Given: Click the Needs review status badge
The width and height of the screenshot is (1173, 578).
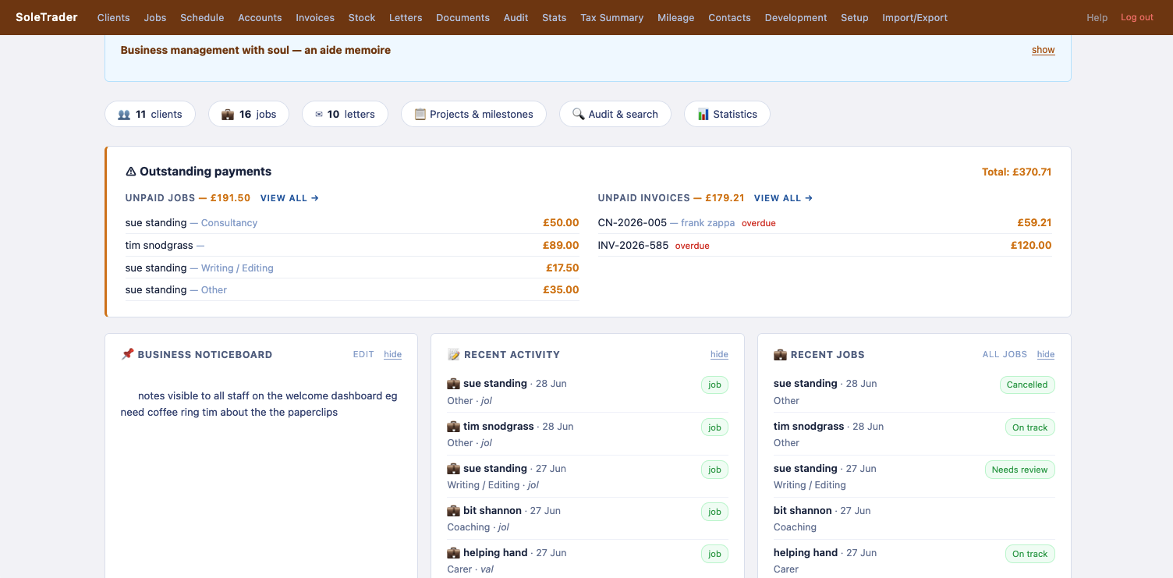Looking at the screenshot, I should (1019, 470).
